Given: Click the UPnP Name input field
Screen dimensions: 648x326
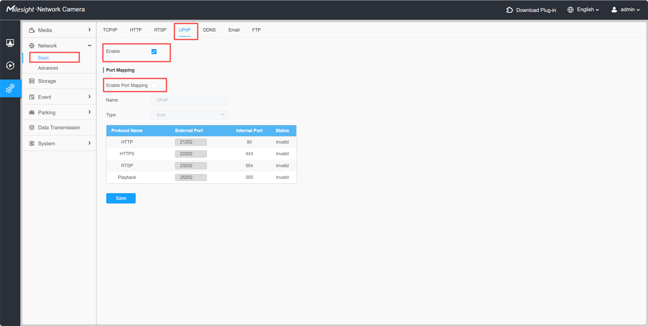Looking at the screenshot, I should [189, 100].
